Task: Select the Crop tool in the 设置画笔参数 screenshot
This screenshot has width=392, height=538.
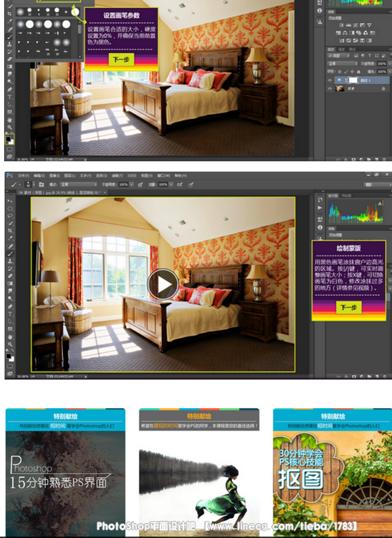Action: [x=9, y=14]
